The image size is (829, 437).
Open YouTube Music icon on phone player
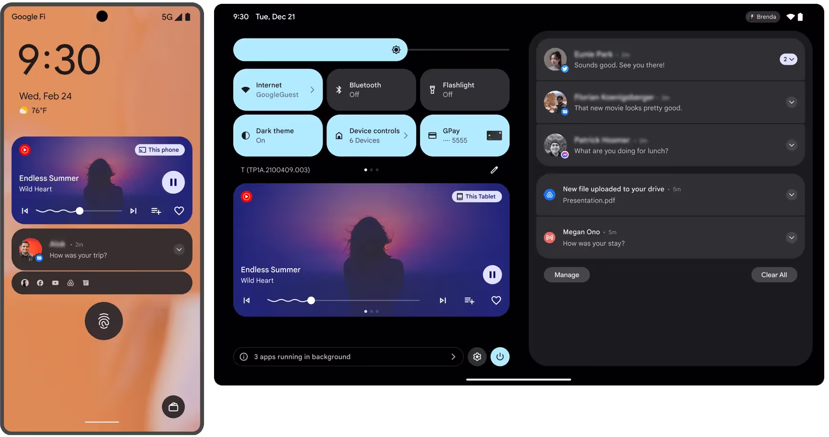point(25,150)
